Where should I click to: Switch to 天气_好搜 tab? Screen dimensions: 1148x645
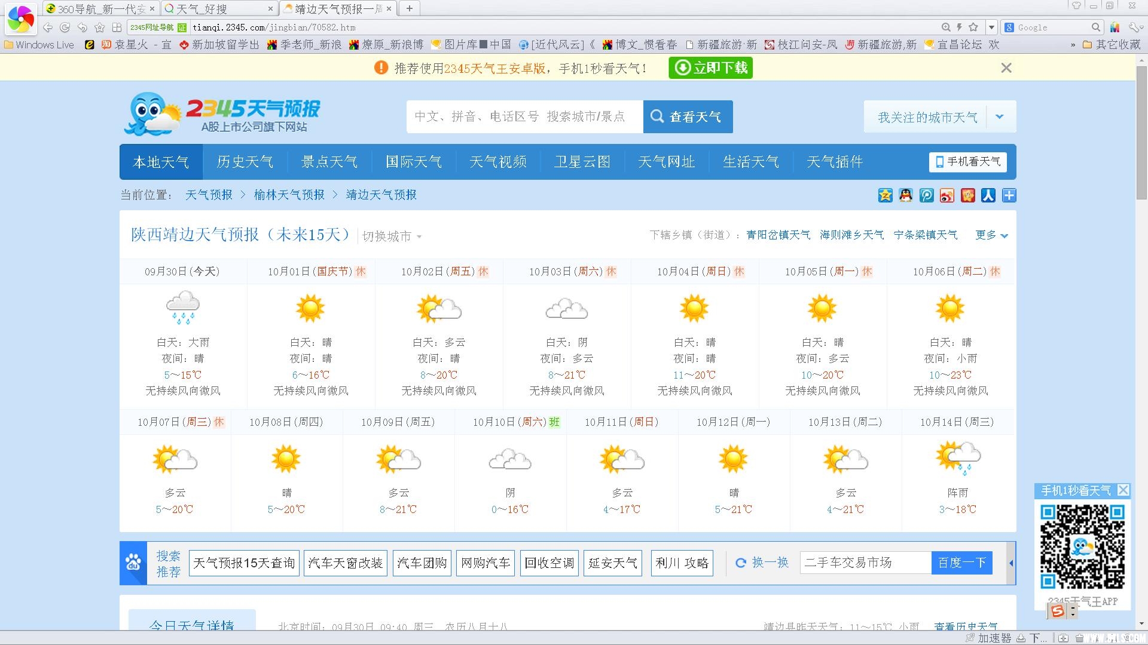(218, 8)
